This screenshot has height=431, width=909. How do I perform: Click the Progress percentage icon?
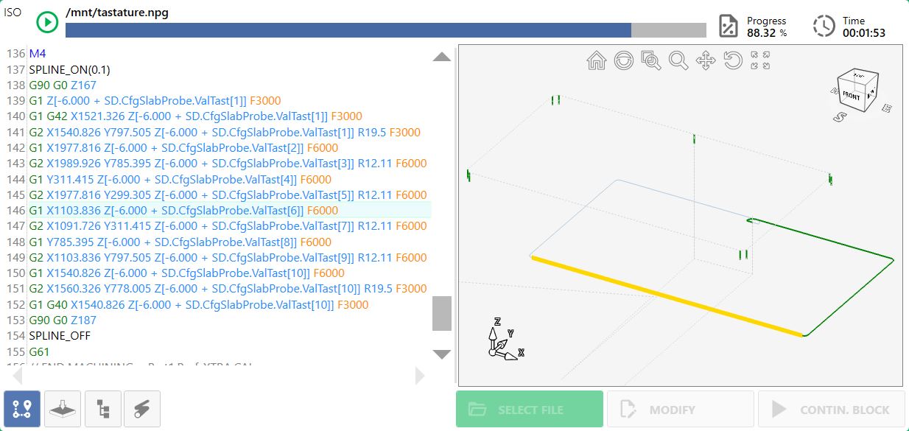[729, 26]
